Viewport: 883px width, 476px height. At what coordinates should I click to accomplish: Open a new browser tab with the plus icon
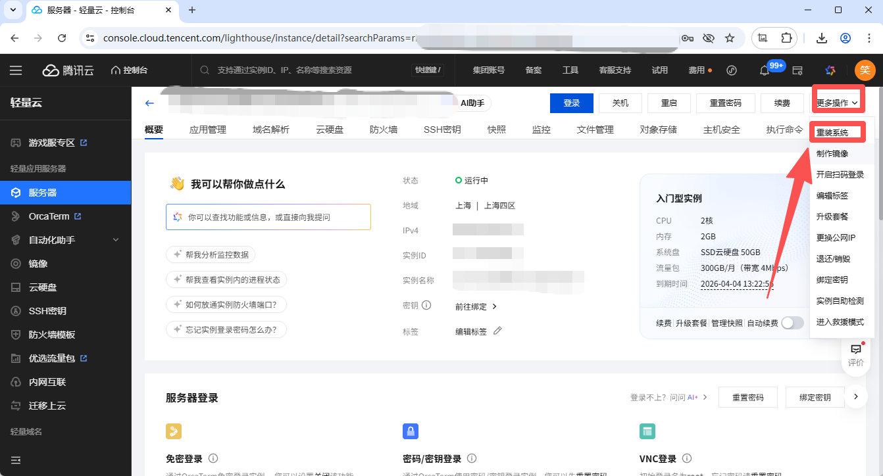(x=192, y=10)
